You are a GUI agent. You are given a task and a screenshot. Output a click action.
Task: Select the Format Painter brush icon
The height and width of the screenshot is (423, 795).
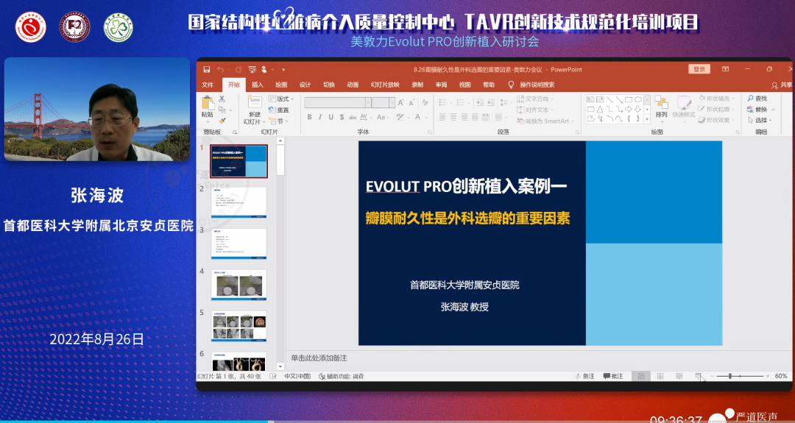(222, 121)
